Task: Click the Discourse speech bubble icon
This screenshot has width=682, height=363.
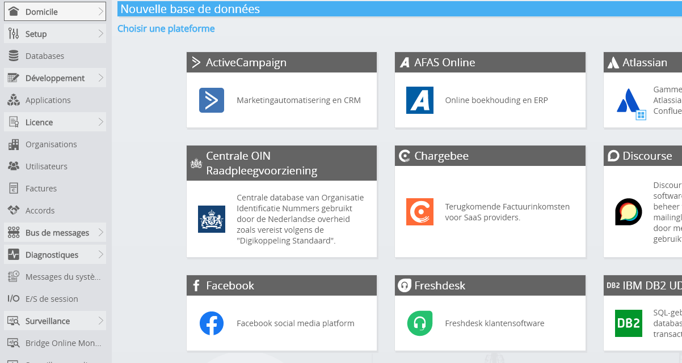Action: (629, 212)
